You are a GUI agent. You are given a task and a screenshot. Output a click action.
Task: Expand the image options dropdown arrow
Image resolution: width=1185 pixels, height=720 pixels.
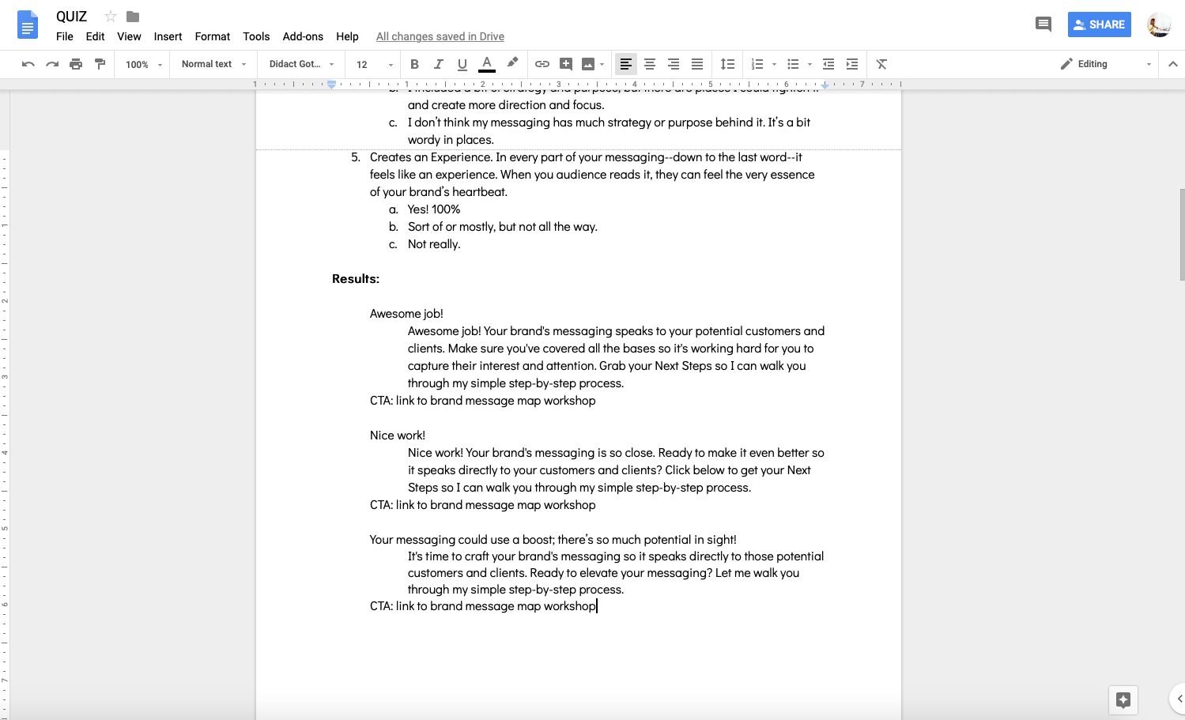(x=602, y=65)
